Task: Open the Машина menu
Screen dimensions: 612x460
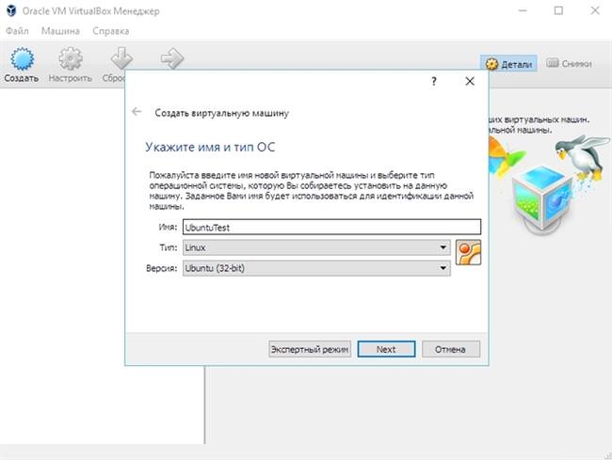Action: [x=60, y=31]
